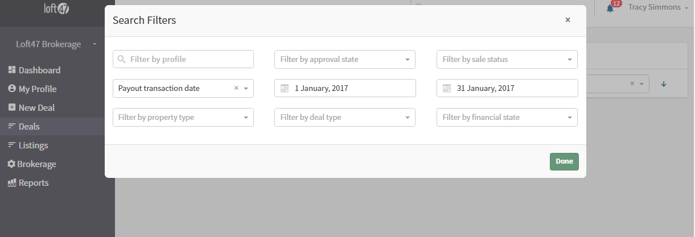Viewport: 695px width, 237px height.
Task: Close the Search Filters dialog
Action: coord(567,20)
